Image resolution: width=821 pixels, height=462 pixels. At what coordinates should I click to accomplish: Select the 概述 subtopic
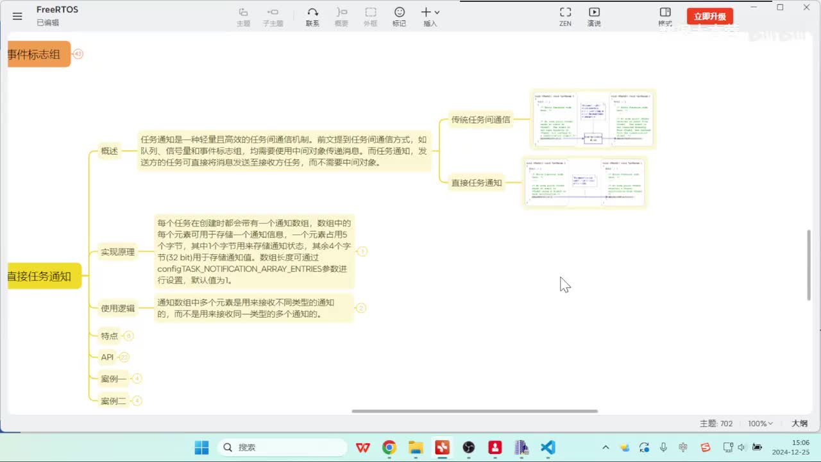tap(109, 151)
